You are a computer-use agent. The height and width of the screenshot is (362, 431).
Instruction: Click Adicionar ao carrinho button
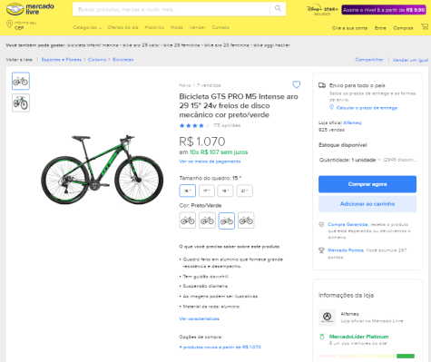(367, 204)
